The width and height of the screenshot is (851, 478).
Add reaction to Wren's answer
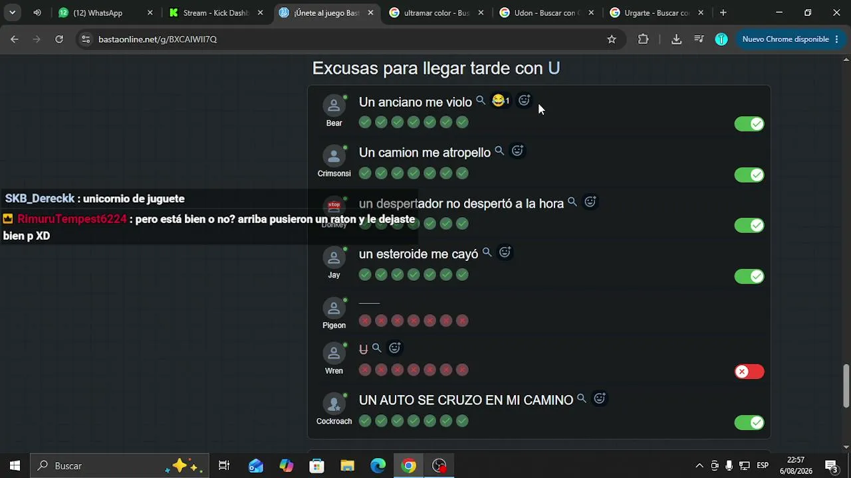(394, 348)
